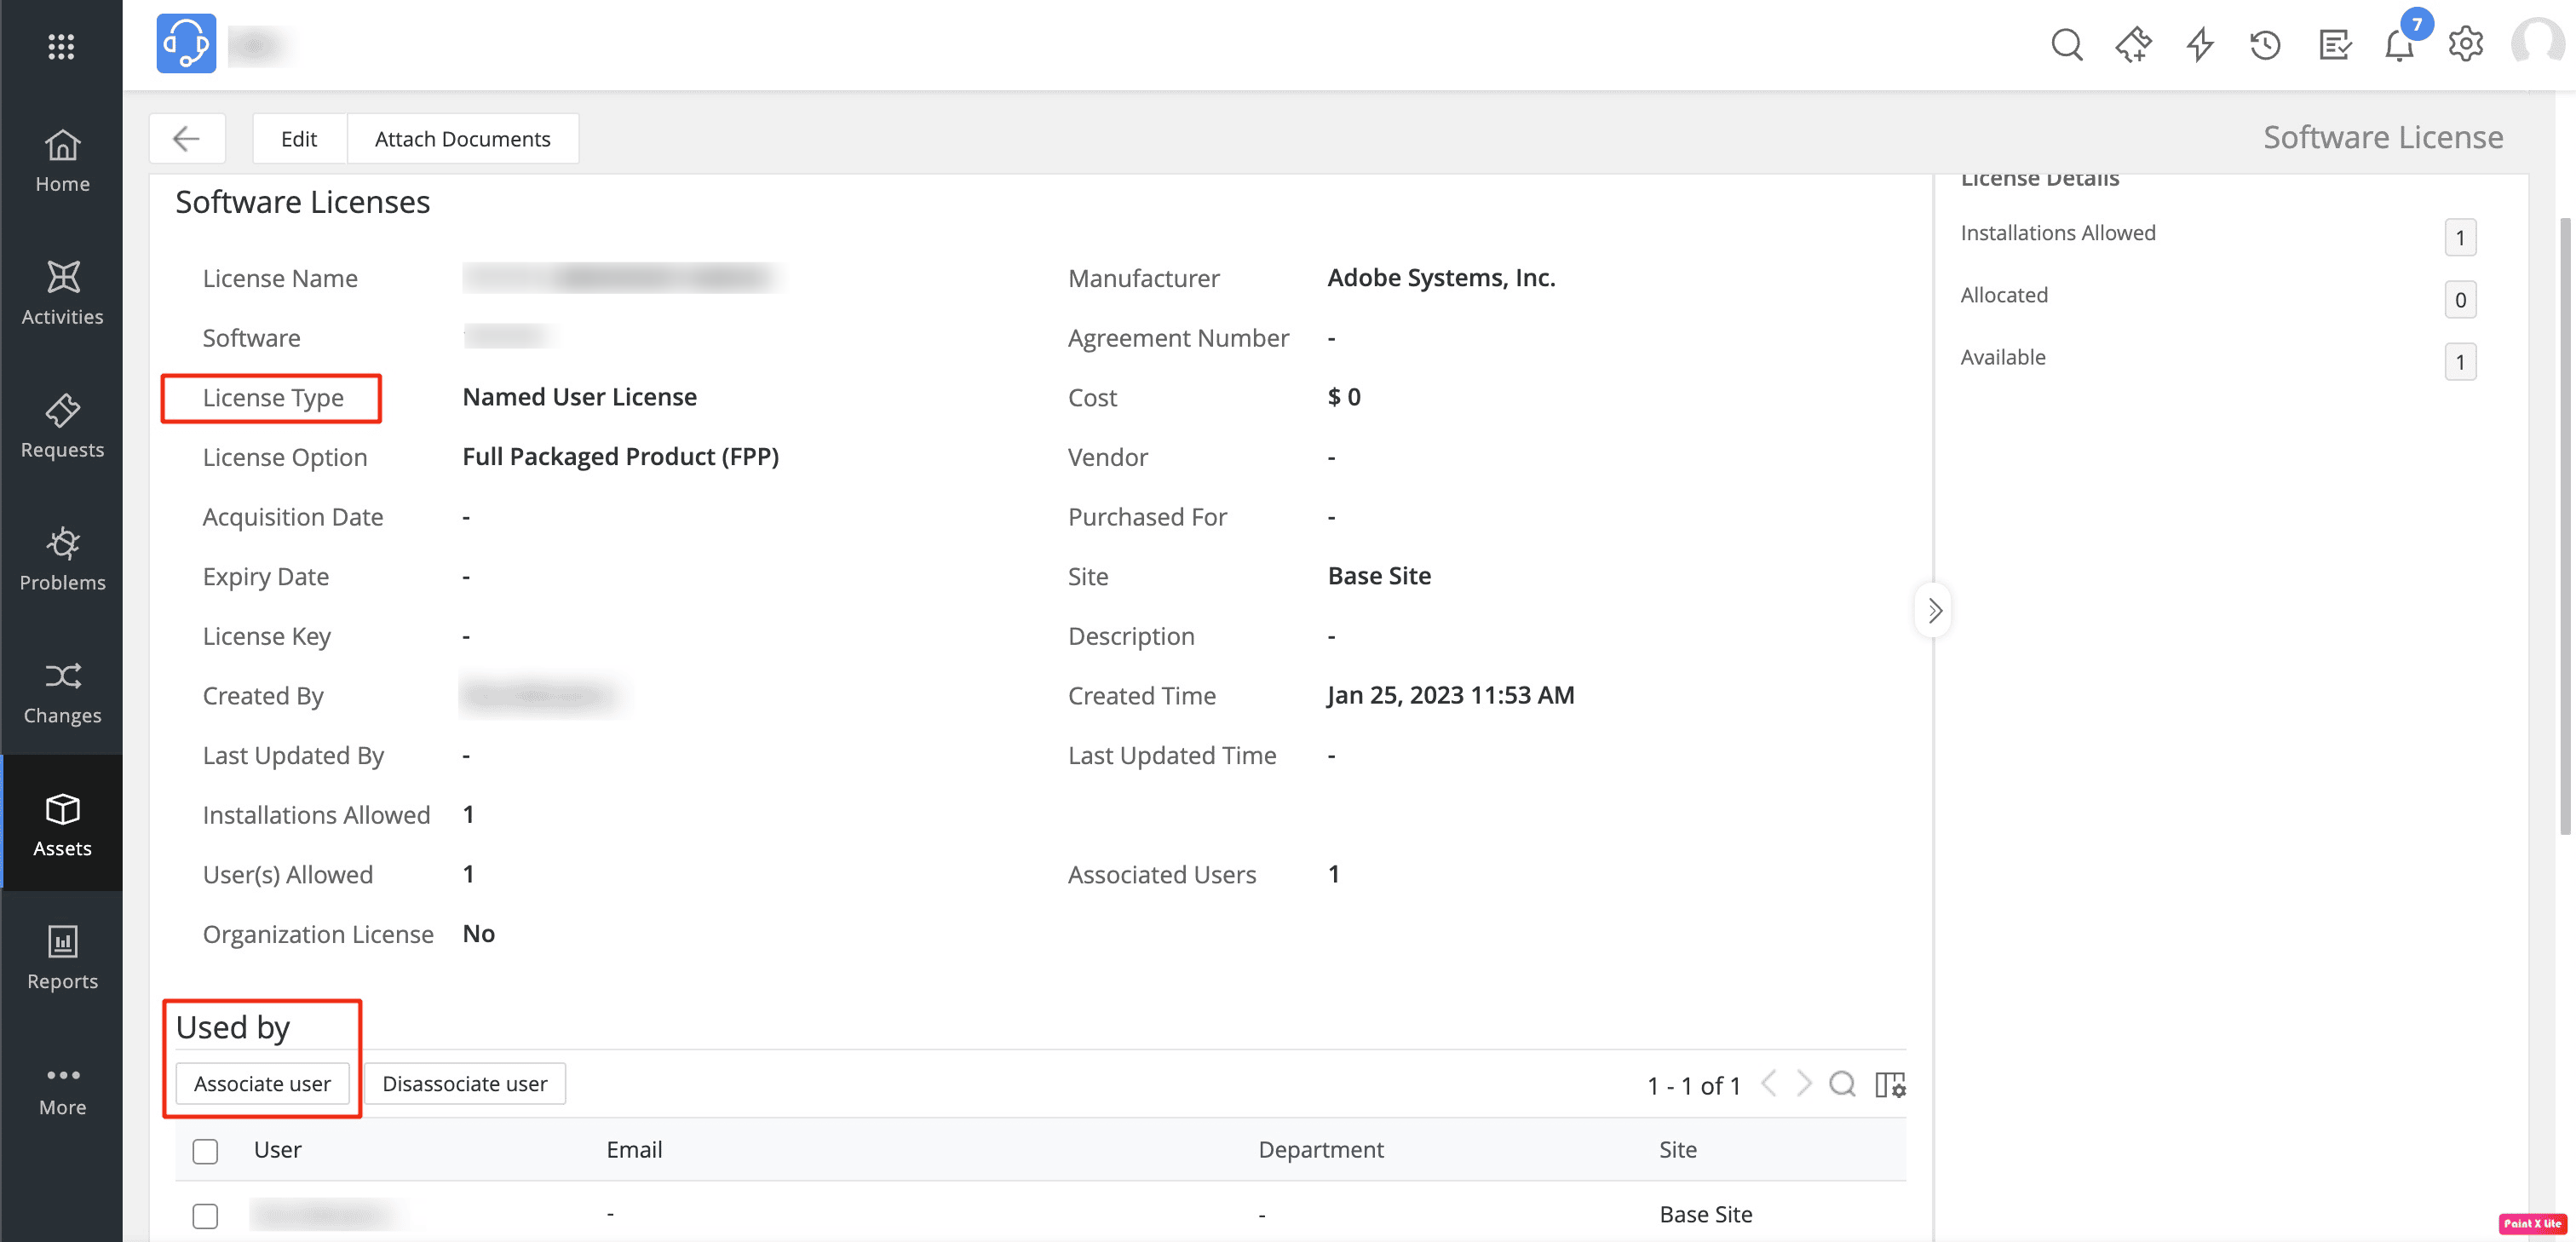This screenshot has height=1242, width=2576.
Task: Check the select-all users checkbox
Action: click(x=205, y=1151)
